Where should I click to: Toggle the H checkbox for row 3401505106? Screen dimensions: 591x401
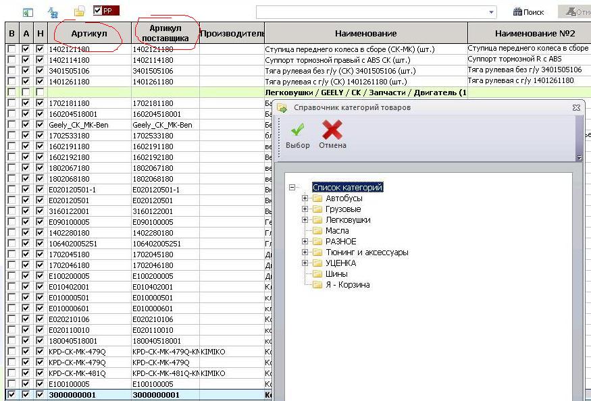click(x=40, y=70)
